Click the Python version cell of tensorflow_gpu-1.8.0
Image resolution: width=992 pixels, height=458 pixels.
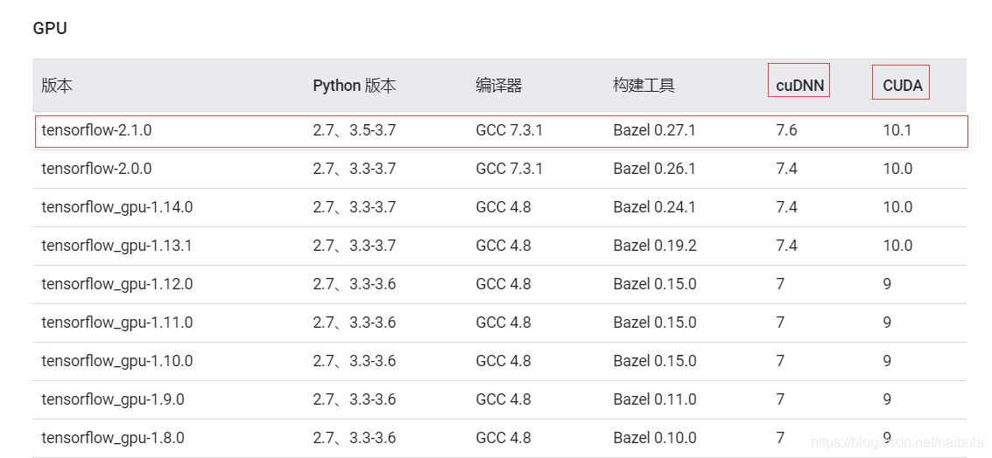(355, 438)
